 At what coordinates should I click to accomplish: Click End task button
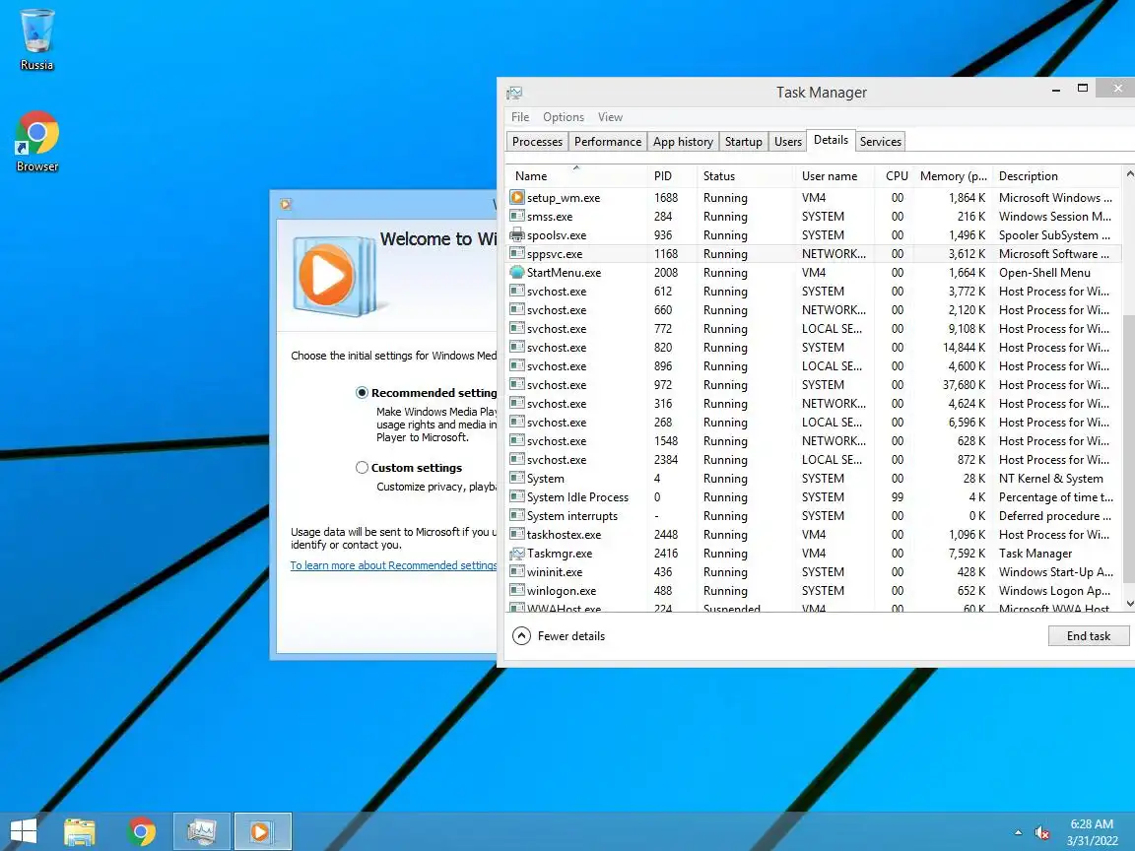[x=1088, y=635]
